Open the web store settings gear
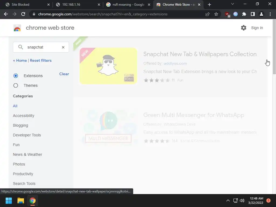Viewport: 276px width, 207px height. [x=244, y=28]
